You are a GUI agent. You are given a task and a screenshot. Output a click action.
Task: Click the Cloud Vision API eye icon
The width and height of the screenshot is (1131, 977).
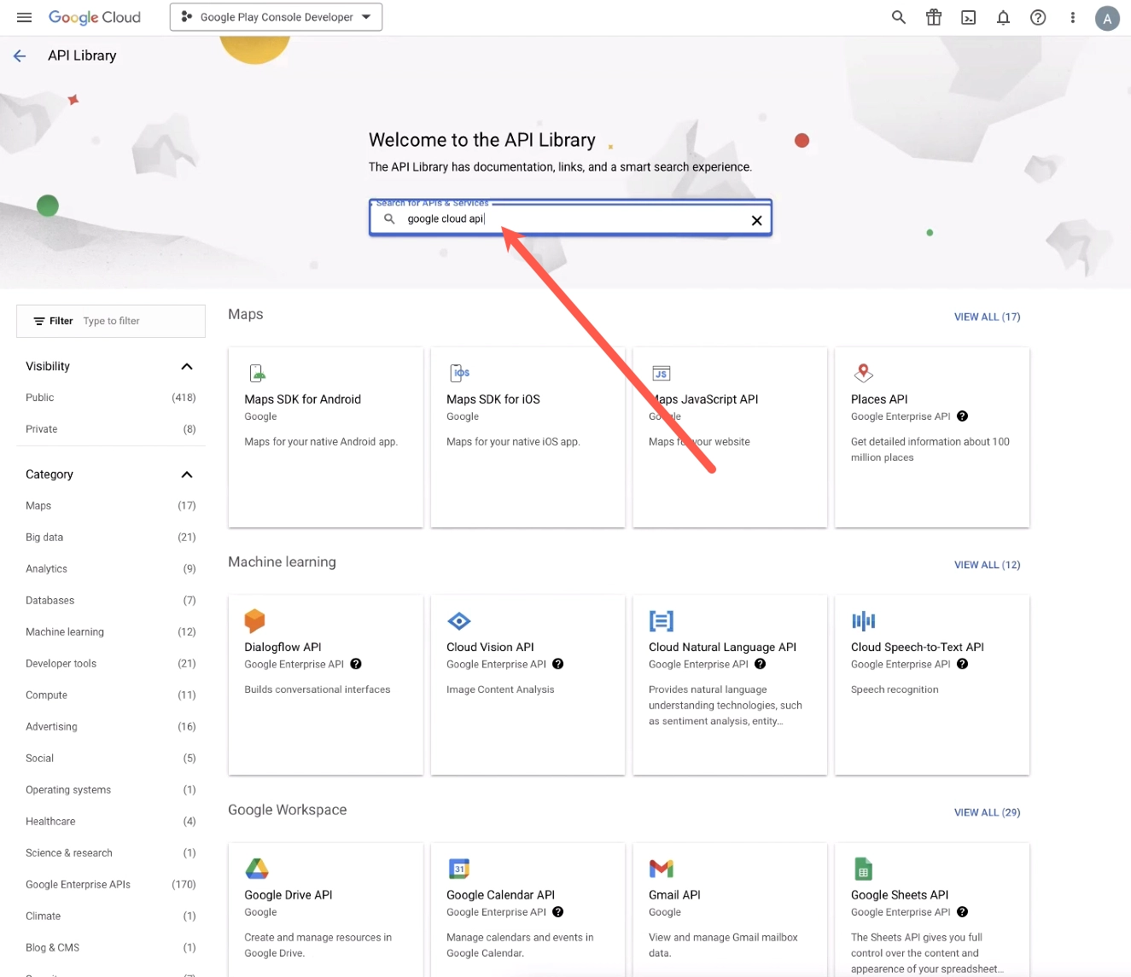(459, 620)
